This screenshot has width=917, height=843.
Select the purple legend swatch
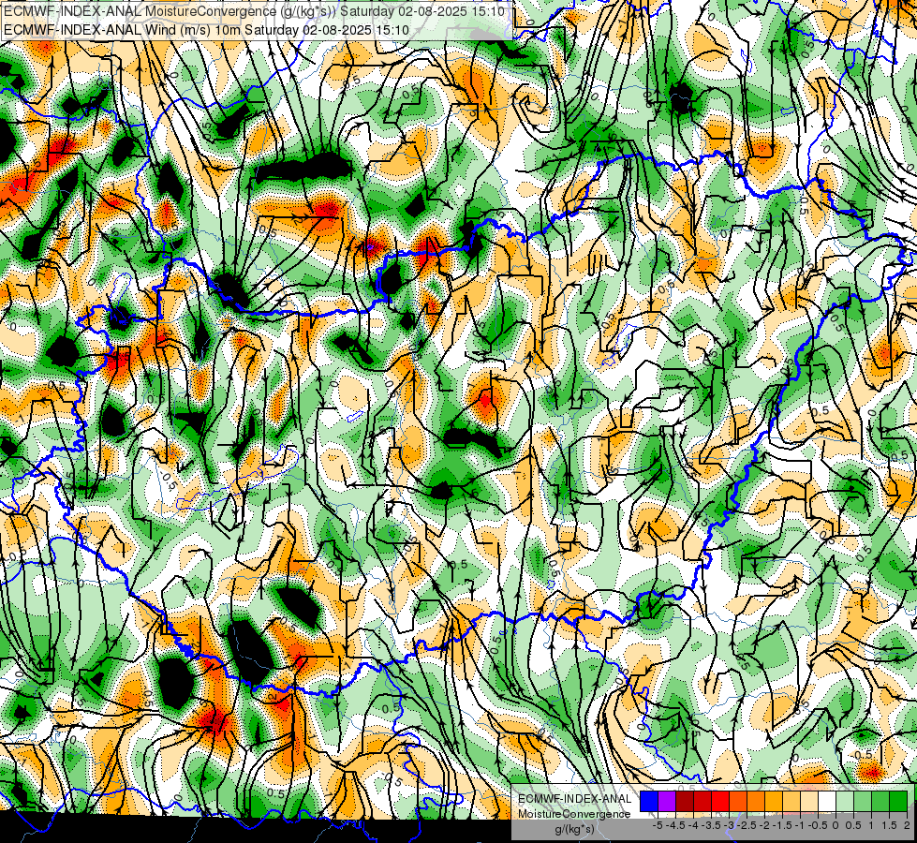tap(667, 801)
